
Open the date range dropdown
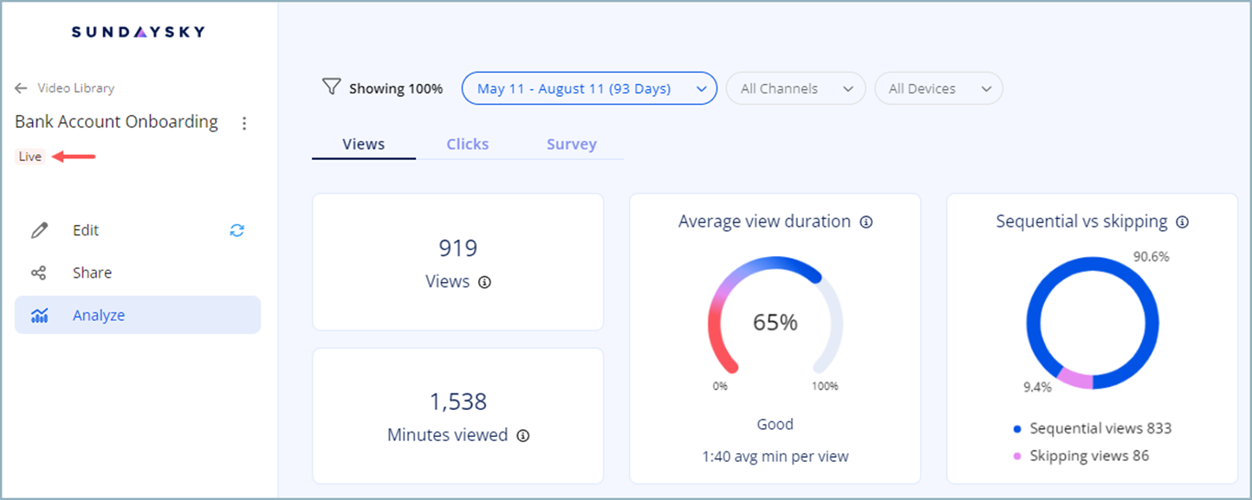(589, 88)
